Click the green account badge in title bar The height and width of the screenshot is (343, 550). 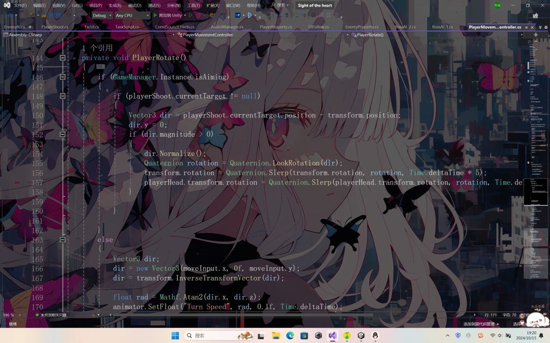click(497, 5)
